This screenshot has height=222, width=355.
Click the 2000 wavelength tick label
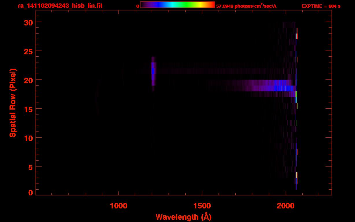(x=286, y=206)
